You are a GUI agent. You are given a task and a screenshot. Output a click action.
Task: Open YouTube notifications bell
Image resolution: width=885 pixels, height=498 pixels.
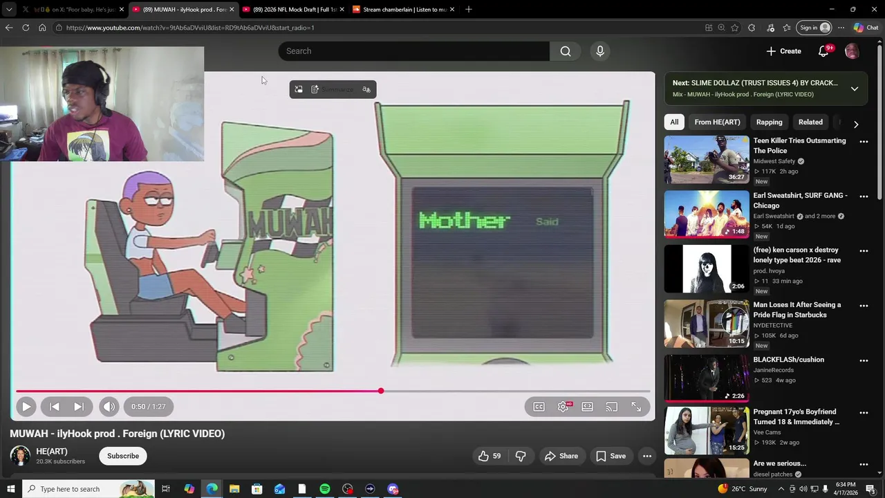pyautogui.click(x=823, y=51)
